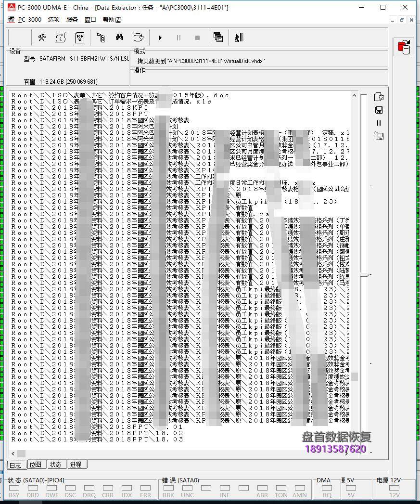Open the PC-3000 menu
420x504 pixels.
[29, 20]
